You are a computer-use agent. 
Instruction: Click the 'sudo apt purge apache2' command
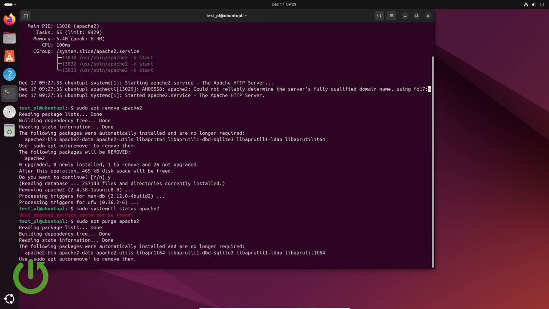108,221
